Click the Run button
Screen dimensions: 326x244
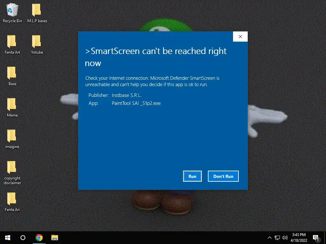click(x=192, y=176)
